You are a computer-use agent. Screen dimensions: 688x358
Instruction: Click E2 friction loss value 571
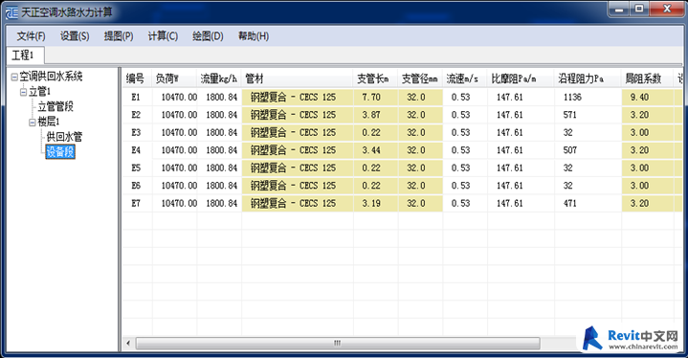[588, 115]
